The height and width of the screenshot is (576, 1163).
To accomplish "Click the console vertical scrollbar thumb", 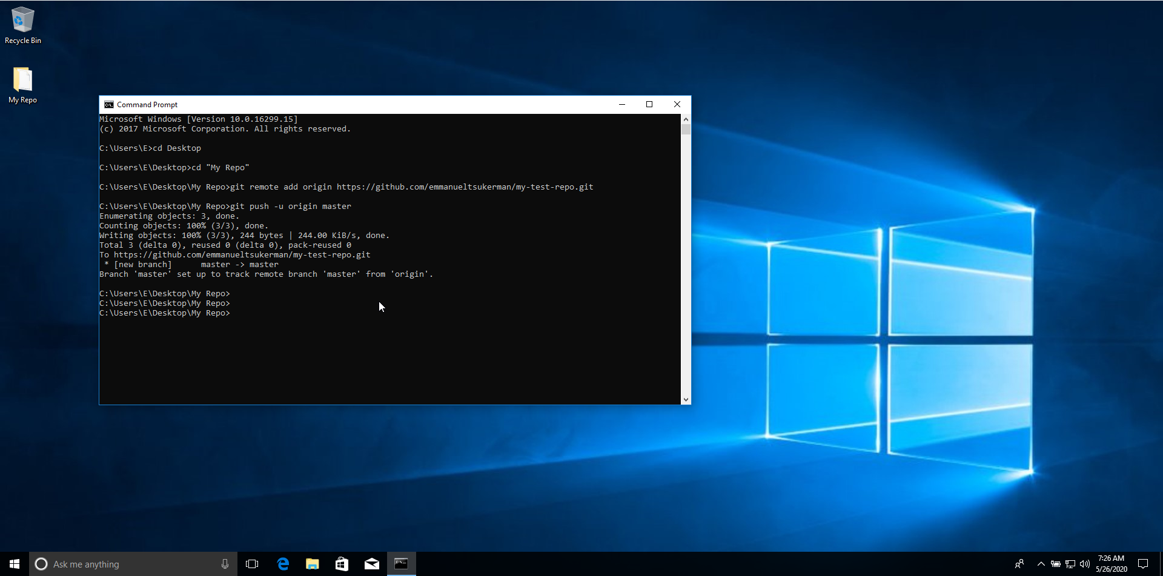I will pyautogui.click(x=686, y=129).
